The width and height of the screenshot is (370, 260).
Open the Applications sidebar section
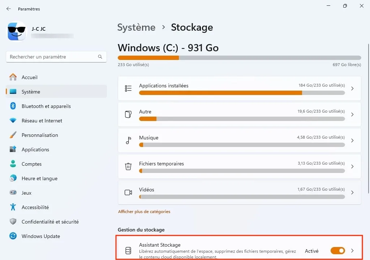56,149
